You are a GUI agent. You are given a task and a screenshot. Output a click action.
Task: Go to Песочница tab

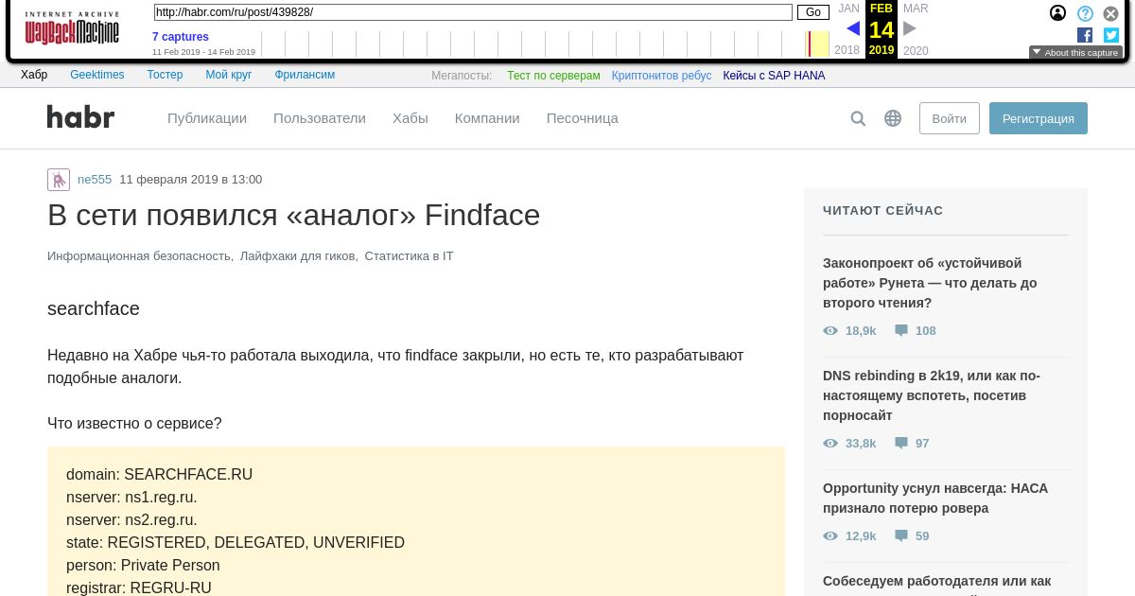(x=583, y=118)
